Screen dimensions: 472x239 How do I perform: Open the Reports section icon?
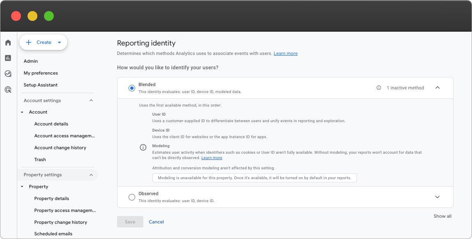coord(8,58)
